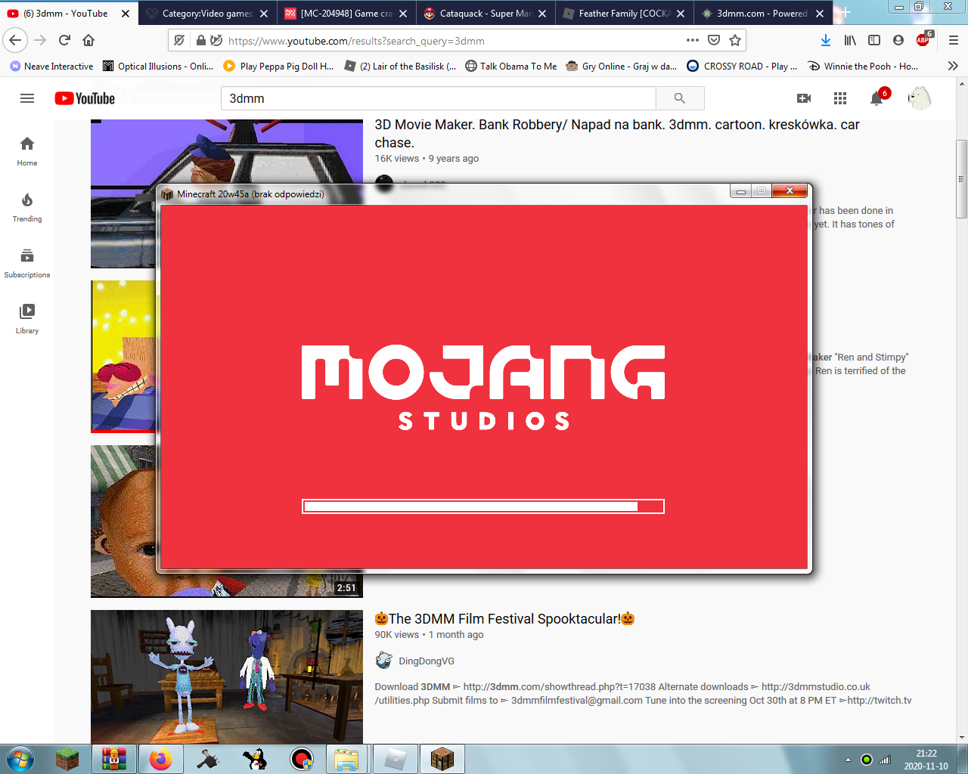Screen dimensions: 968x774
Task: Show hidden system tray icons
Action: click(x=848, y=760)
